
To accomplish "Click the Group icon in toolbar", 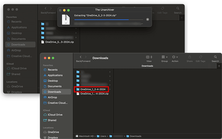I will tap(163, 57).
